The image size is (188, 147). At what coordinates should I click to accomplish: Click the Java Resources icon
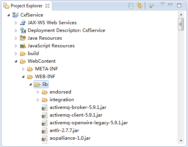23,38
